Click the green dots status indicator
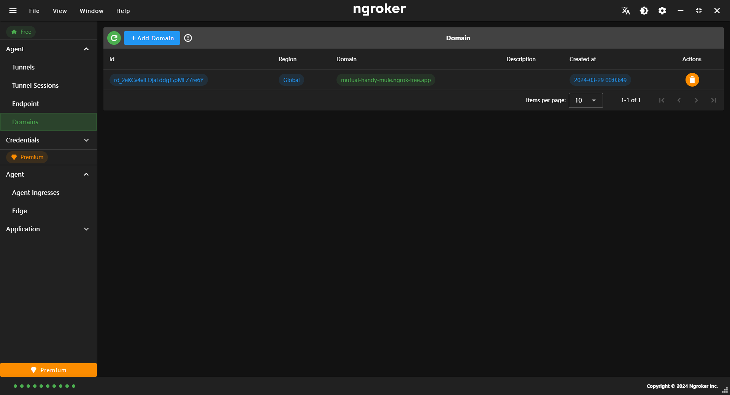 click(44, 386)
